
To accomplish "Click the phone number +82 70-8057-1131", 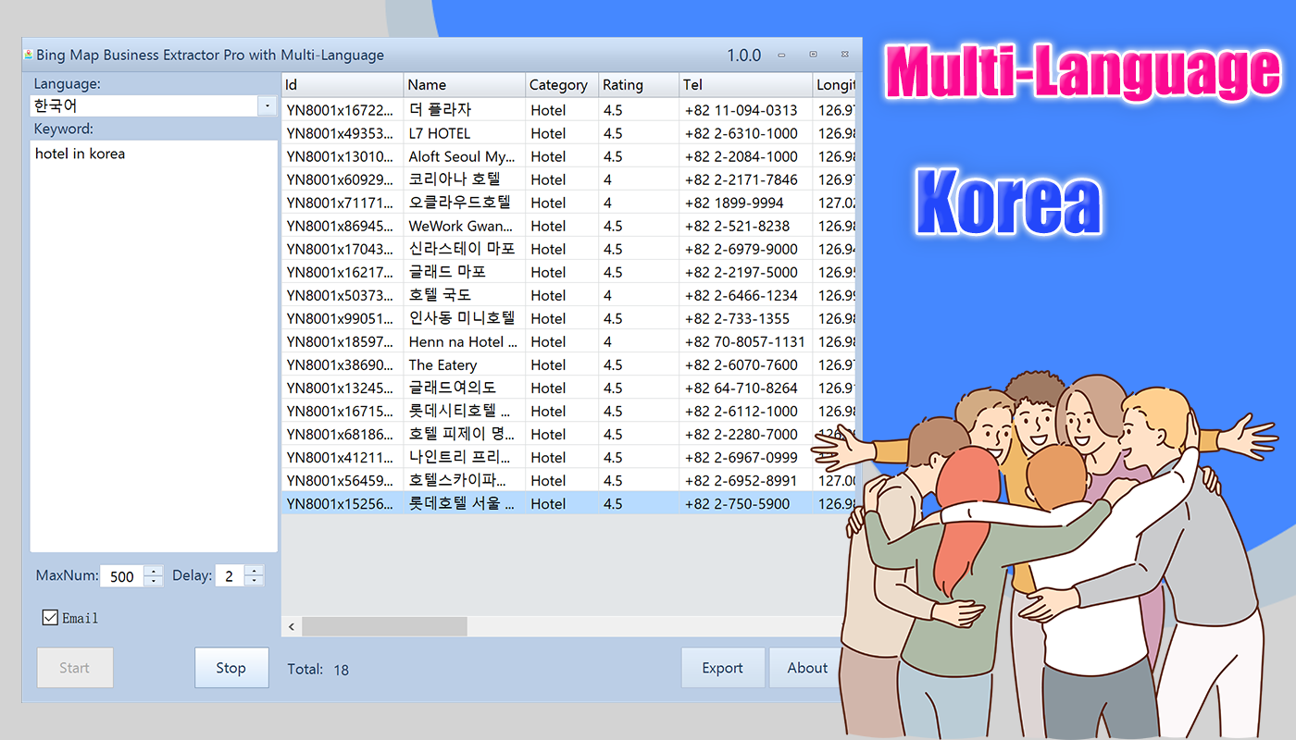I will click(x=744, y=341).
